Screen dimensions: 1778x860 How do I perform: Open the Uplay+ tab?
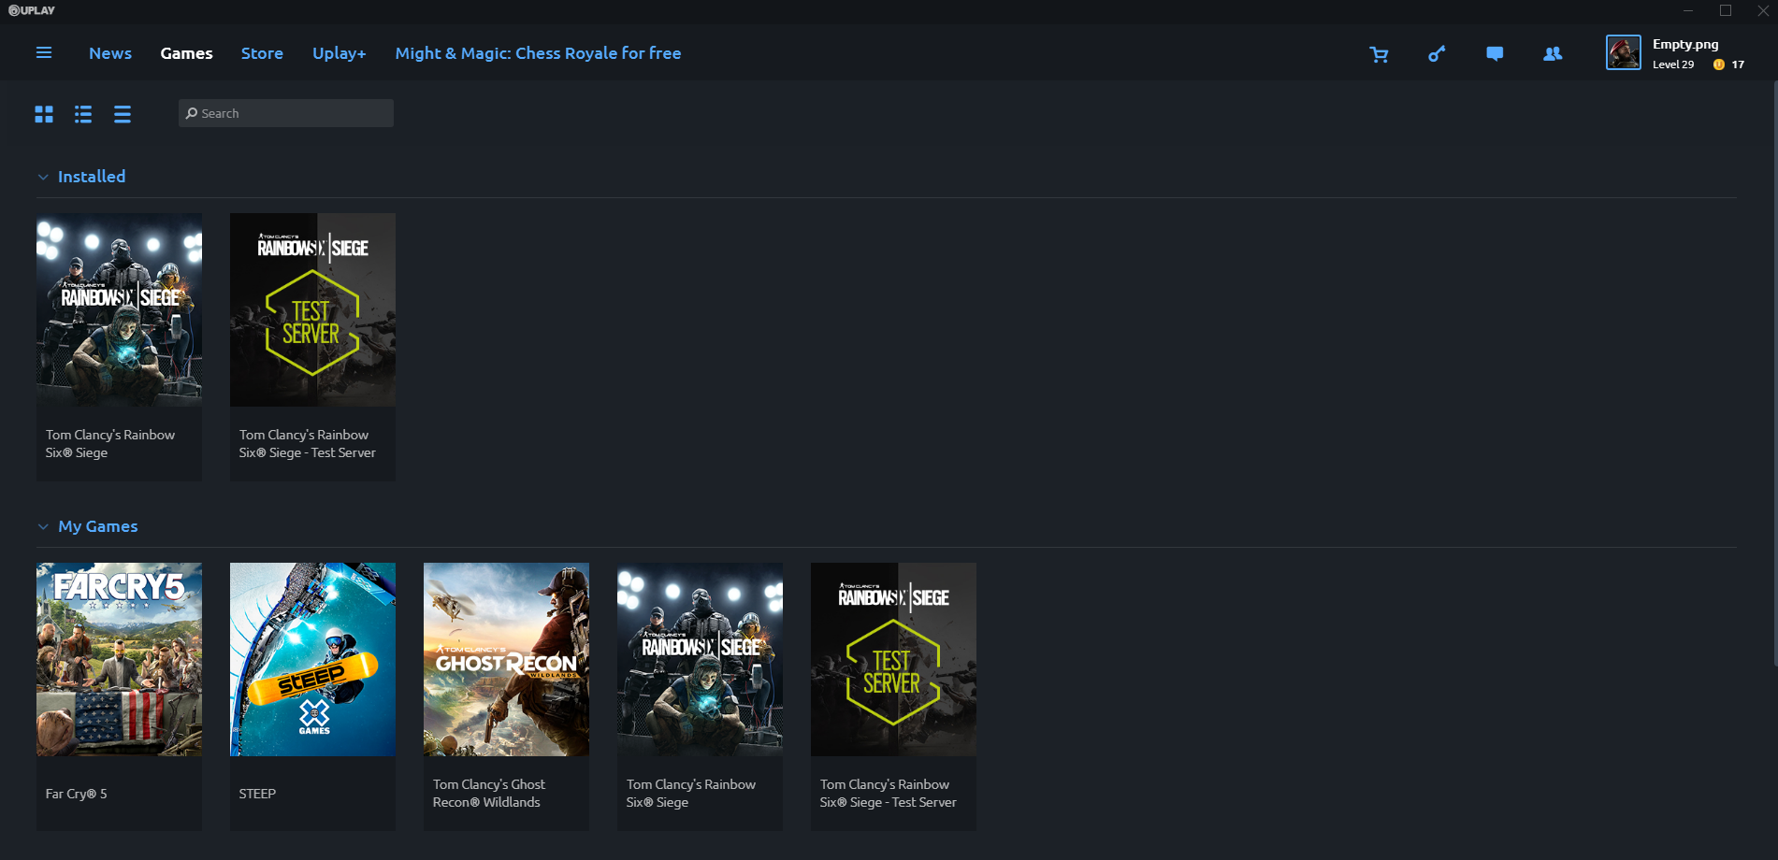pos(340,53)
